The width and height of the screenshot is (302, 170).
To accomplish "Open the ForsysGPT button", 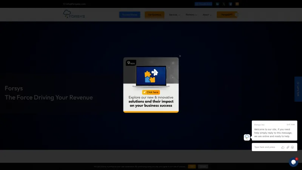I will (x=227, y=15).
